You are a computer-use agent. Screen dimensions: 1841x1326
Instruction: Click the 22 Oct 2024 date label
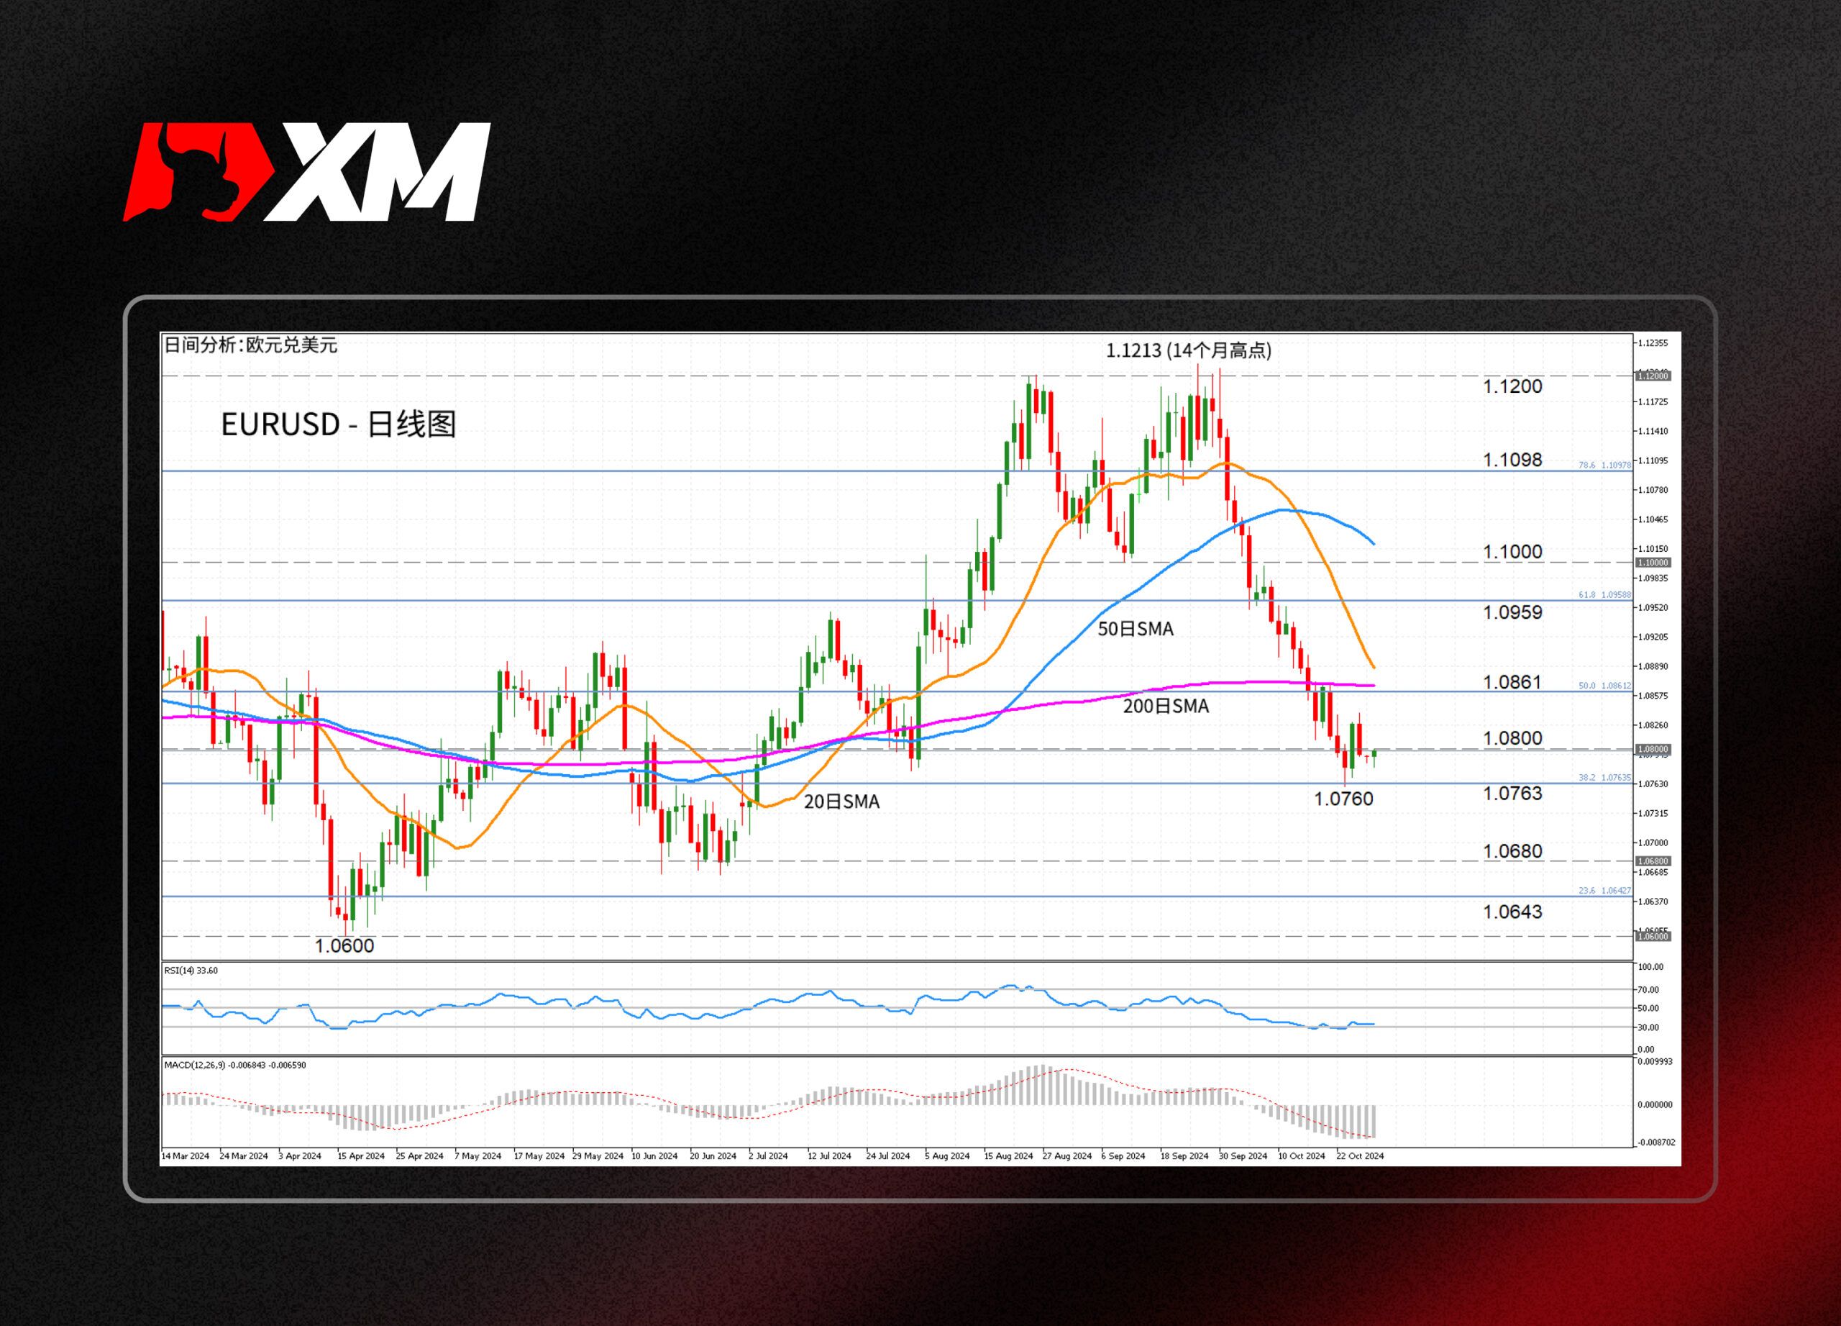click(1360, 1155)
